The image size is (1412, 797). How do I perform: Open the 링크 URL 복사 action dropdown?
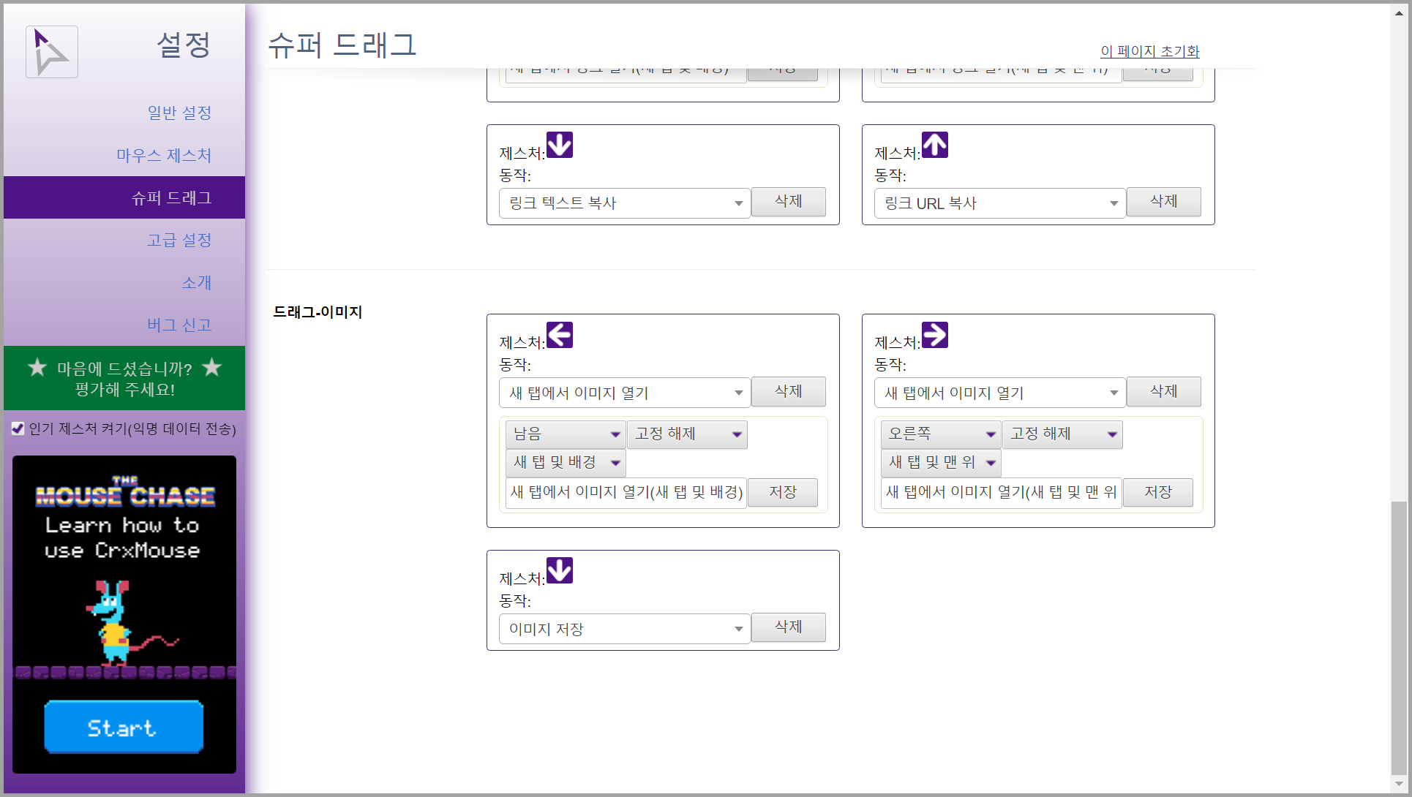999,203
